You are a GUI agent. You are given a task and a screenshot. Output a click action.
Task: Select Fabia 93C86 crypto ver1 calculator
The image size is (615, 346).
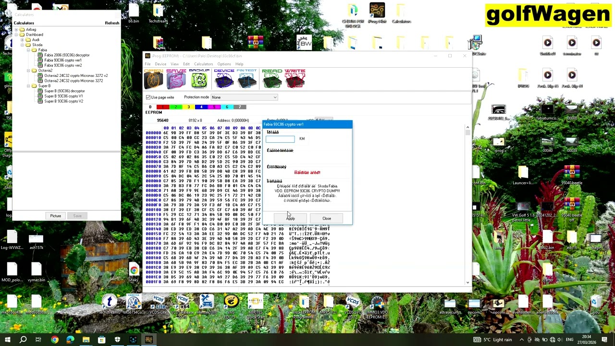click(63, 61)
